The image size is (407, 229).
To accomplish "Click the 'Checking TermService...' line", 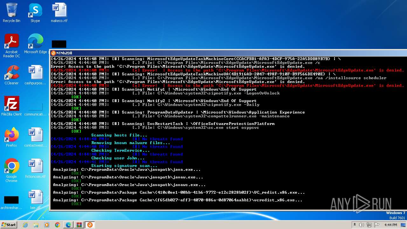I will [121, 150].
